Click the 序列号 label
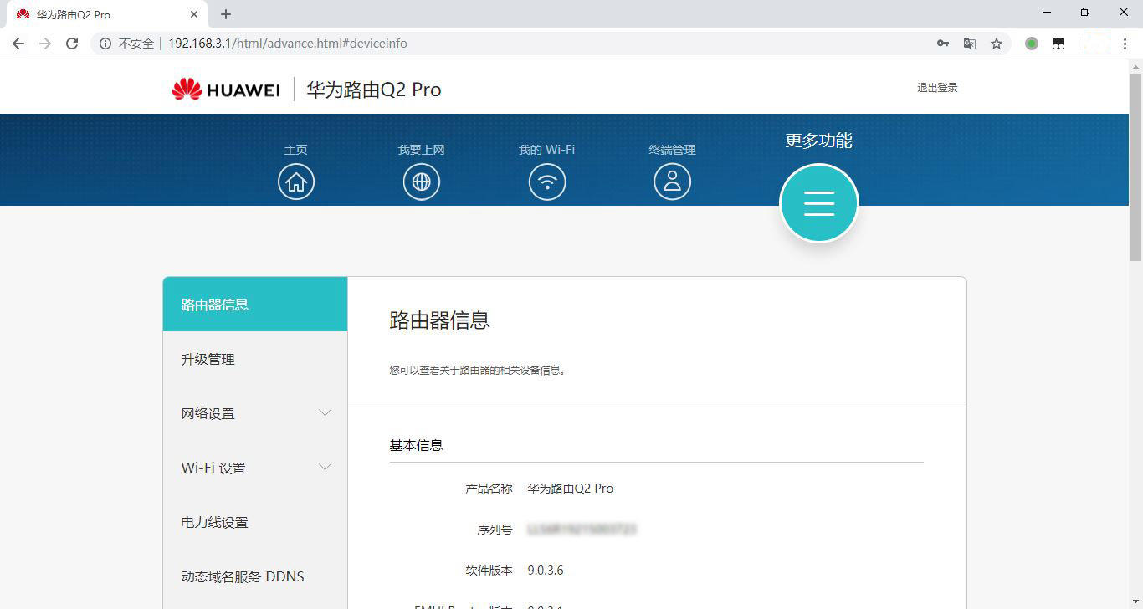1143x609 pixels. (x=495, y=530)
